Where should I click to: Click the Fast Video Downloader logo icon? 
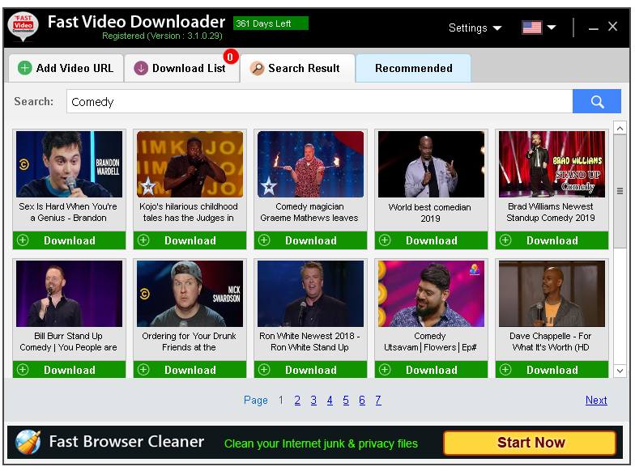click(x=23, y=26)
